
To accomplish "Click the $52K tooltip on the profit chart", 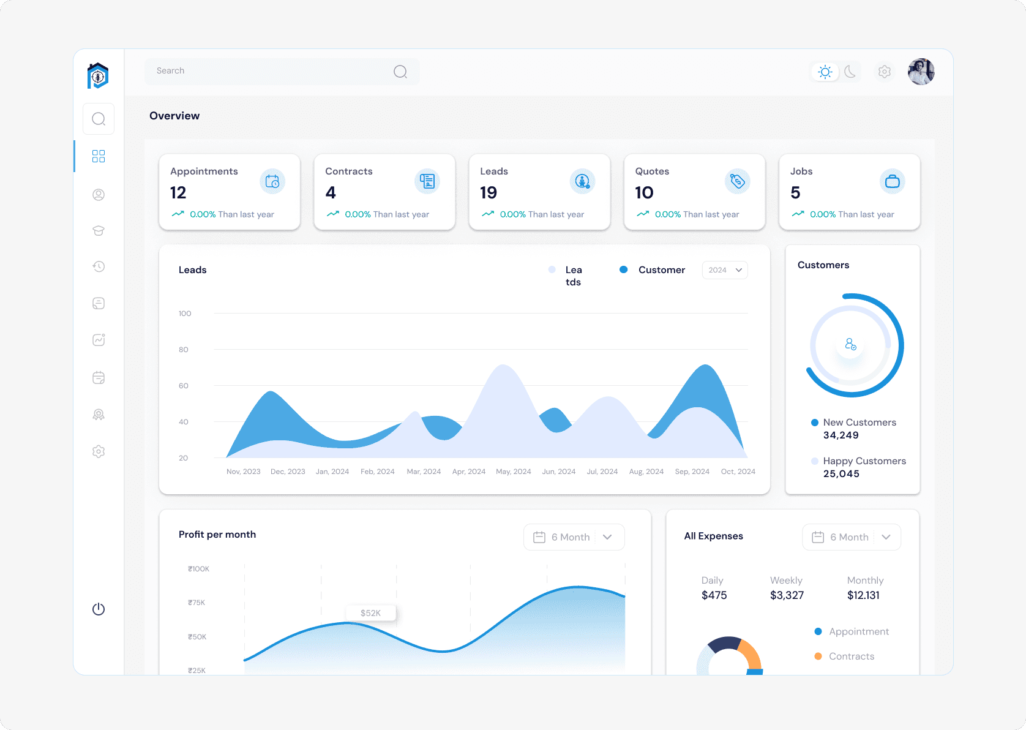I will tap(371, 613).
